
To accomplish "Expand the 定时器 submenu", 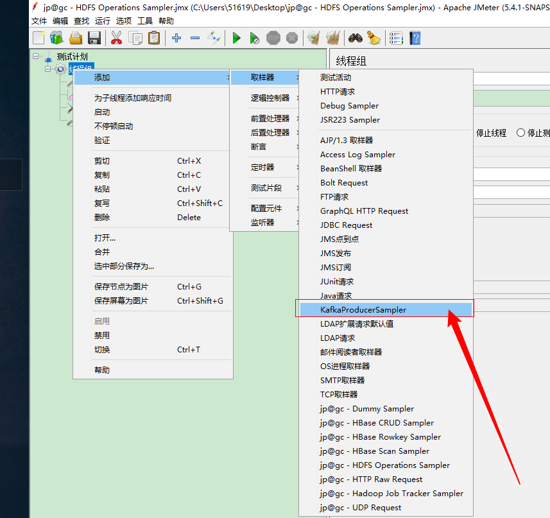I will coord(265,168).
